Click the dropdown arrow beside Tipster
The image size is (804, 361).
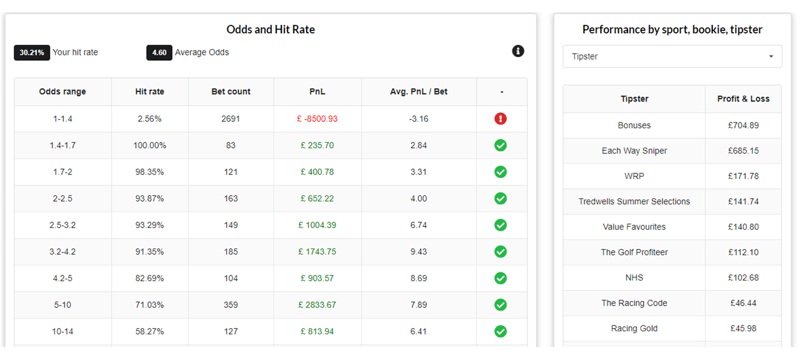pyautogui.click(x=771, y=57)
